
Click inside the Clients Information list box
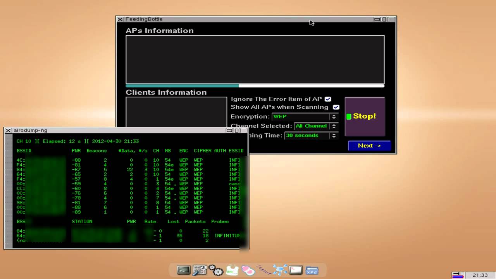(x=176, y=112)
